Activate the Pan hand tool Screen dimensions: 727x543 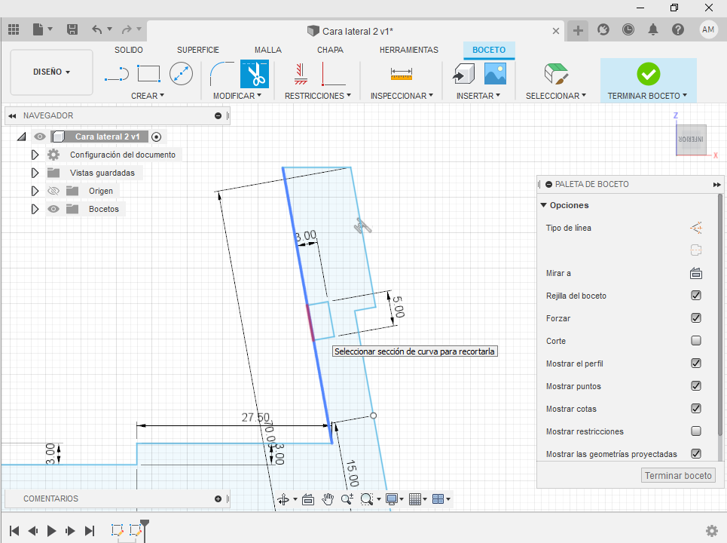point(328,499)
